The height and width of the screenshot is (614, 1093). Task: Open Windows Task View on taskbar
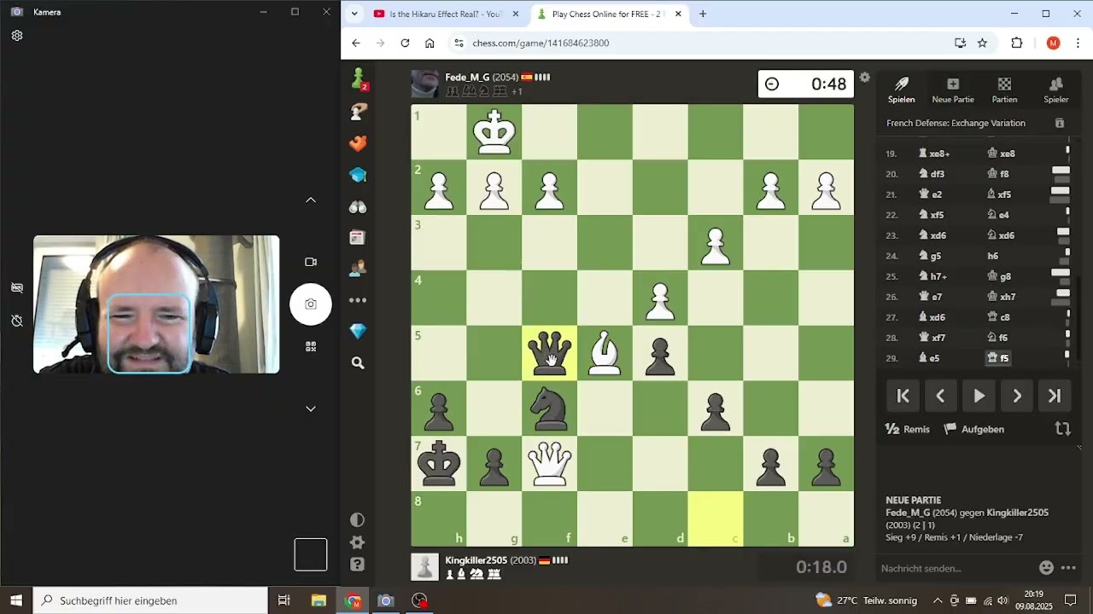(x=284, y=600)
